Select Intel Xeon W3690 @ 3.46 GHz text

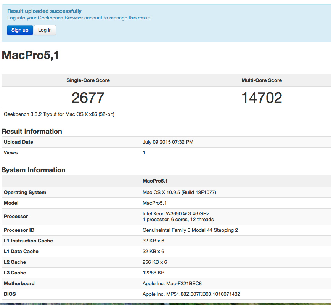(176, 213)
